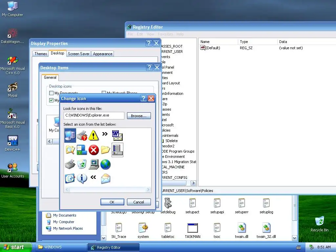Choose the left double-chevron icon

pyautogui.click(x=93, y=177)
